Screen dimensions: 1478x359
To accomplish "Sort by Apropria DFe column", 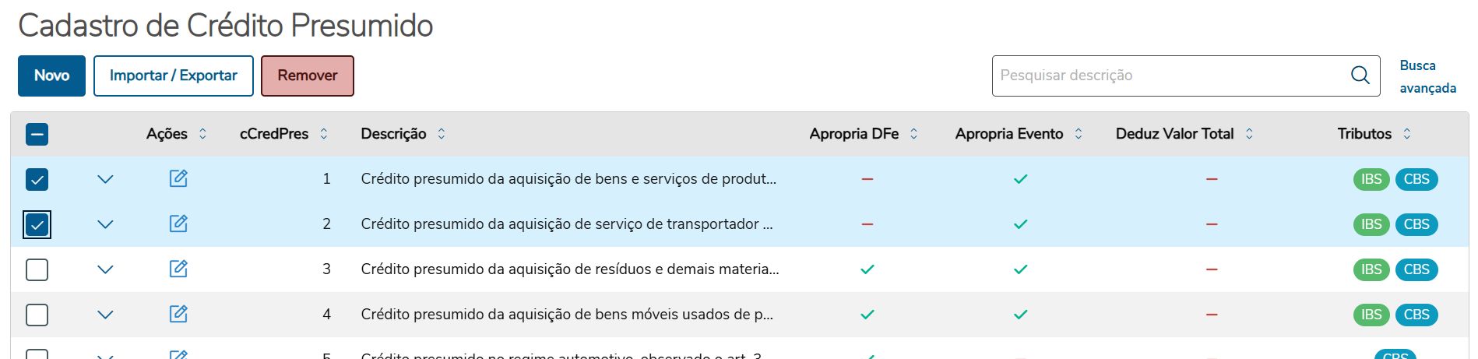I will click(x=913, y=134).
